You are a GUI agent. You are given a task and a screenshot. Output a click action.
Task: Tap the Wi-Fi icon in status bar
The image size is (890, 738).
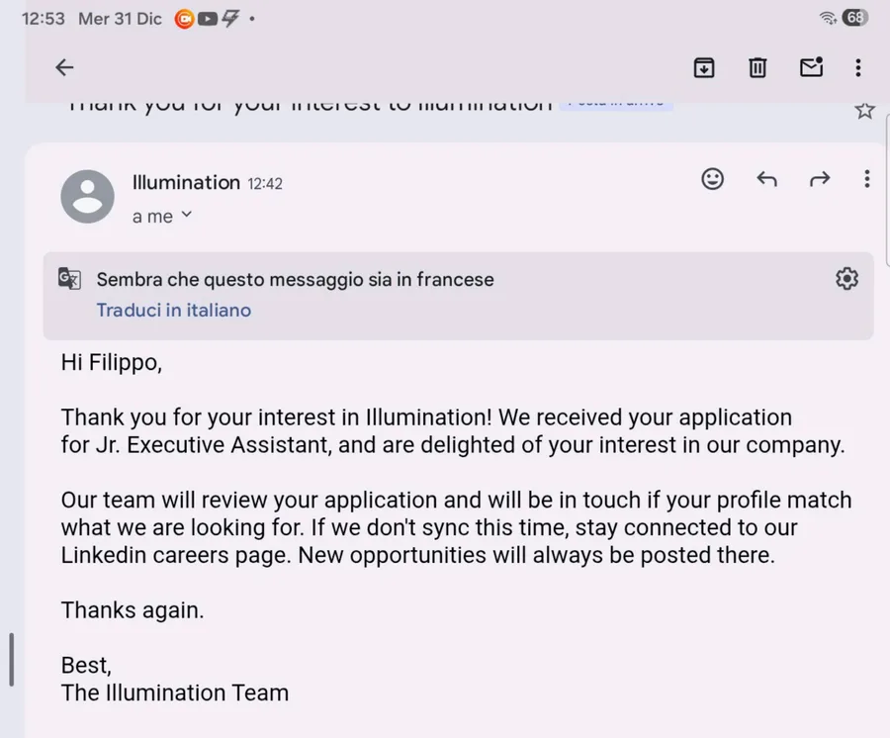[828, 18]
